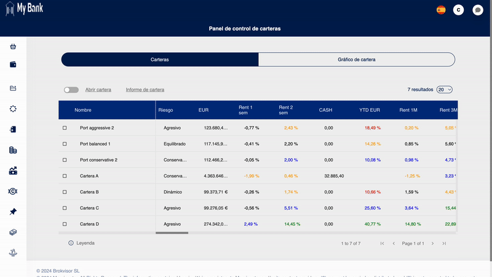This screenshot has height=277, width=492.
Task: Click the Spanish flag language icon
Action: 440,10
